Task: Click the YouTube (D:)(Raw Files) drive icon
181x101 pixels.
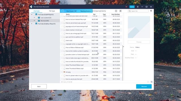Action: click(x=36, y=24)
